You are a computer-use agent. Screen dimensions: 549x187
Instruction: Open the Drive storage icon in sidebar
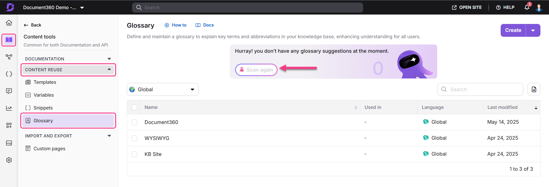point(9,143)
